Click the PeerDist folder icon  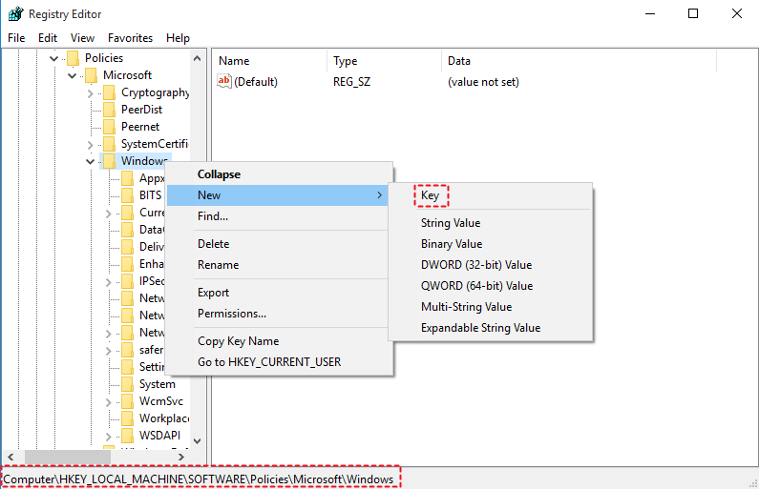click(x=110, y=110)
